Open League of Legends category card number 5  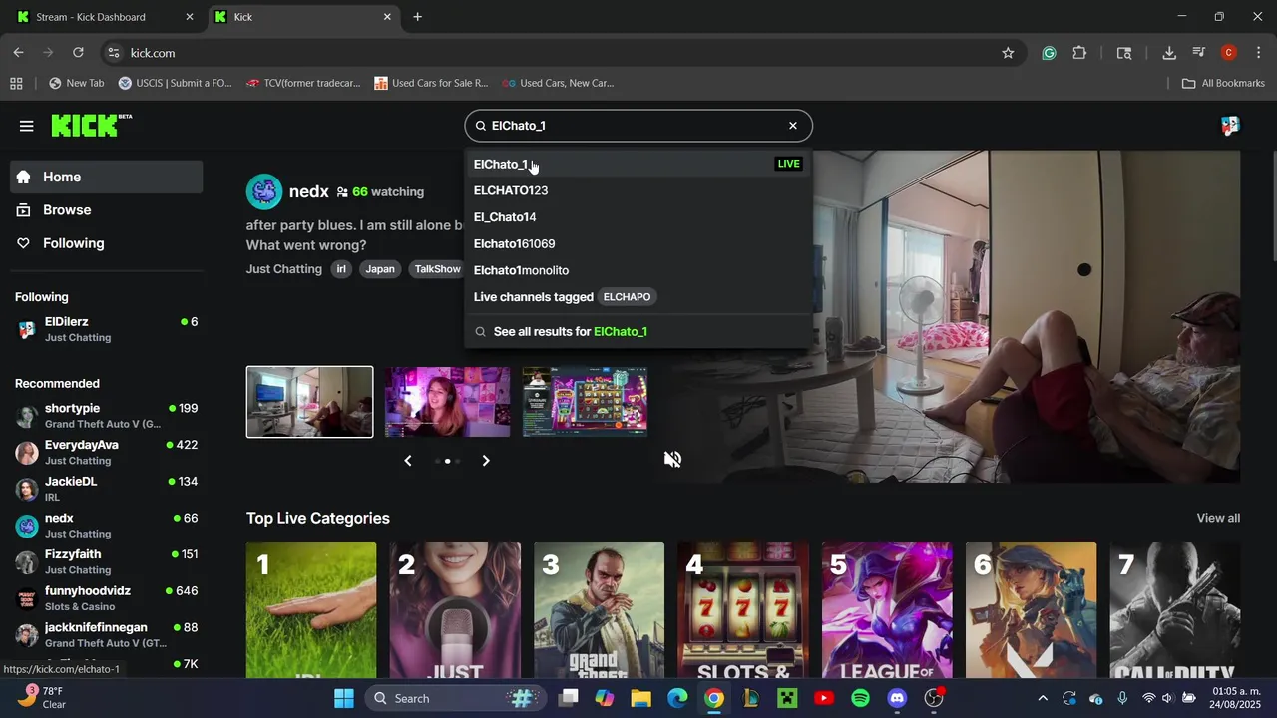(x=887, y=610)
